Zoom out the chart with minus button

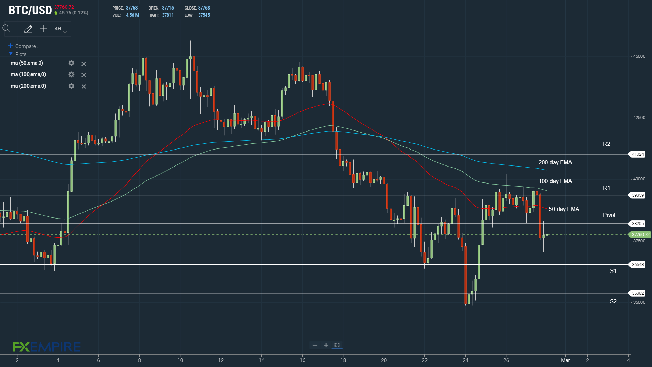[x=315, y=345]
